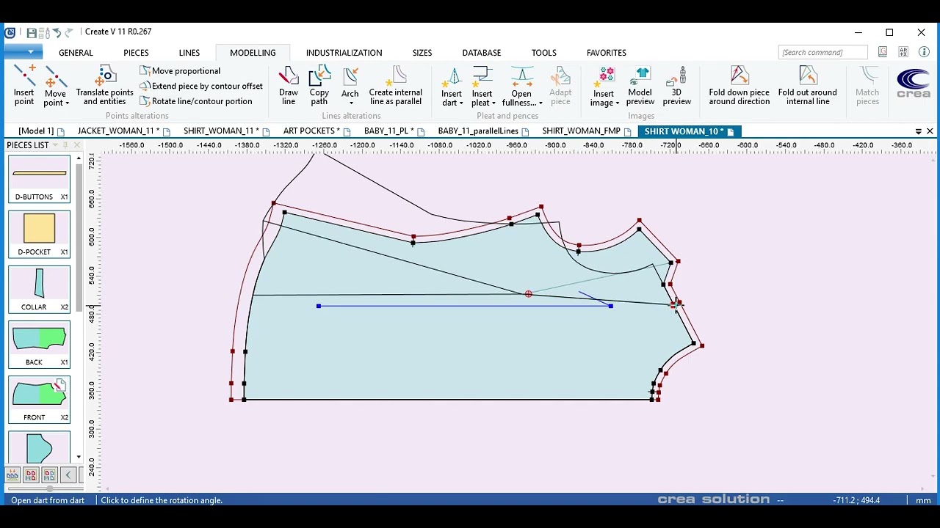This screenshot has width=940, height=528.
Task: Activate the Open fullness tool
Action: pyautogui.click(x=522, y=86)
